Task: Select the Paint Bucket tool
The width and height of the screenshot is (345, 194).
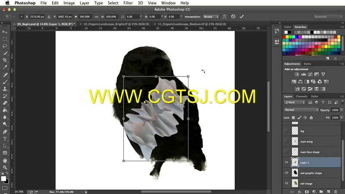Action: [x=5, y=110]
